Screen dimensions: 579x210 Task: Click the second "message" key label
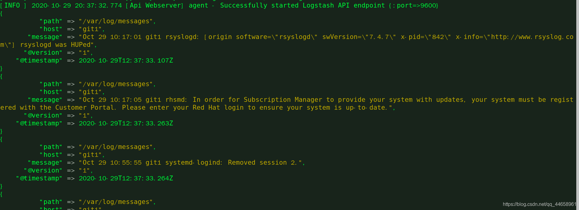click(45, 100)
